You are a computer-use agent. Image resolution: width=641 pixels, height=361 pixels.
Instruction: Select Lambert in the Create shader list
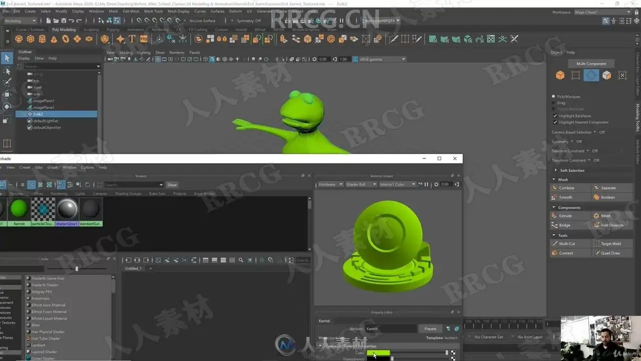[x=38, y=345]
